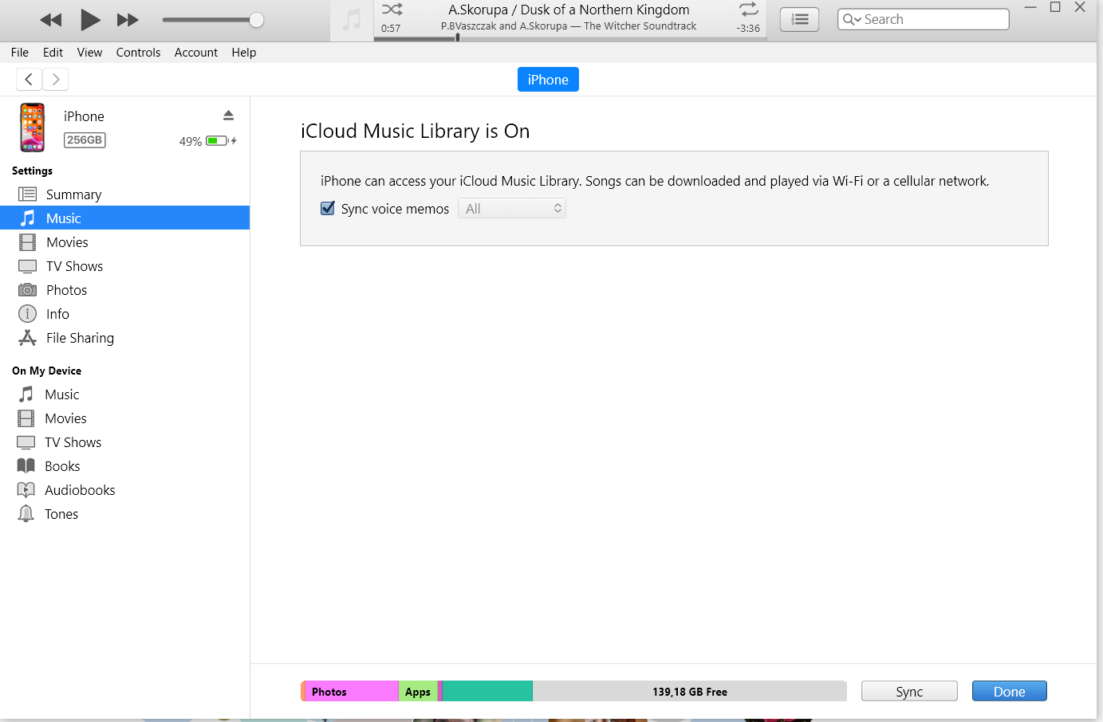Open the View menu

89,53
